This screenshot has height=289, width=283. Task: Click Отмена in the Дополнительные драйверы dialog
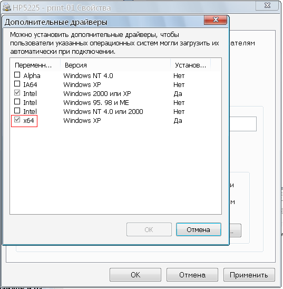click(199, 229)
